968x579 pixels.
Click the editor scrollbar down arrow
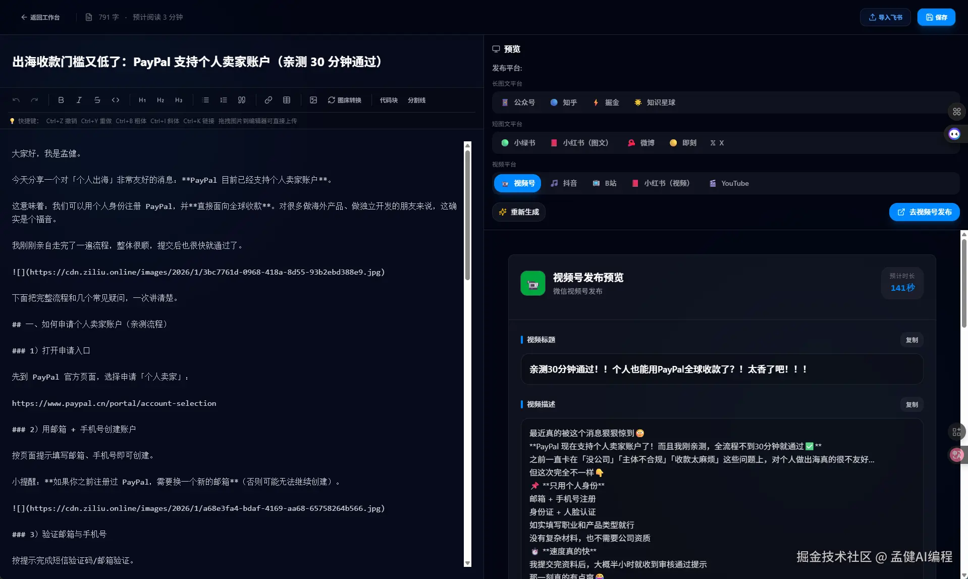[x=467, y=563]
